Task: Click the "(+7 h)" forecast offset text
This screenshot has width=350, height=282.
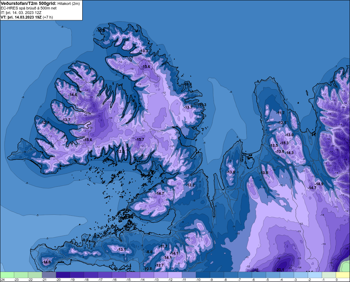Action: (48, 17)
